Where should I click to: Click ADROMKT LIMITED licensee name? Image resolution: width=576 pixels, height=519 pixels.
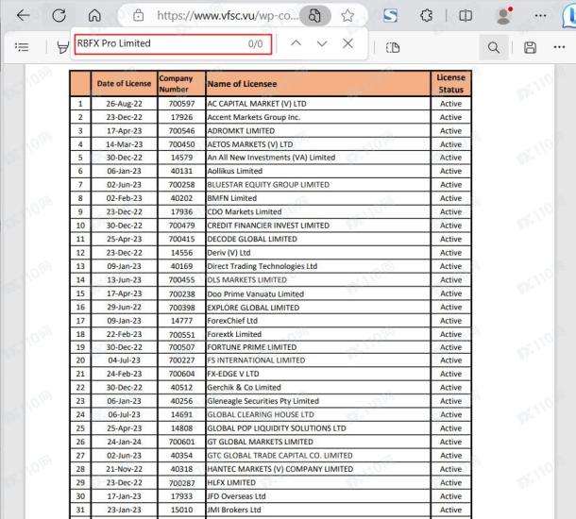241,131
